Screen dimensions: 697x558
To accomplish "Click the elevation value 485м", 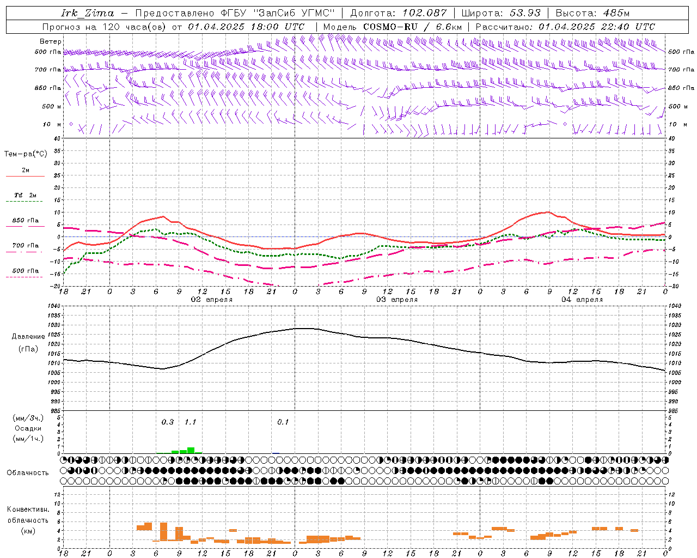I will [x=617, y=13].
